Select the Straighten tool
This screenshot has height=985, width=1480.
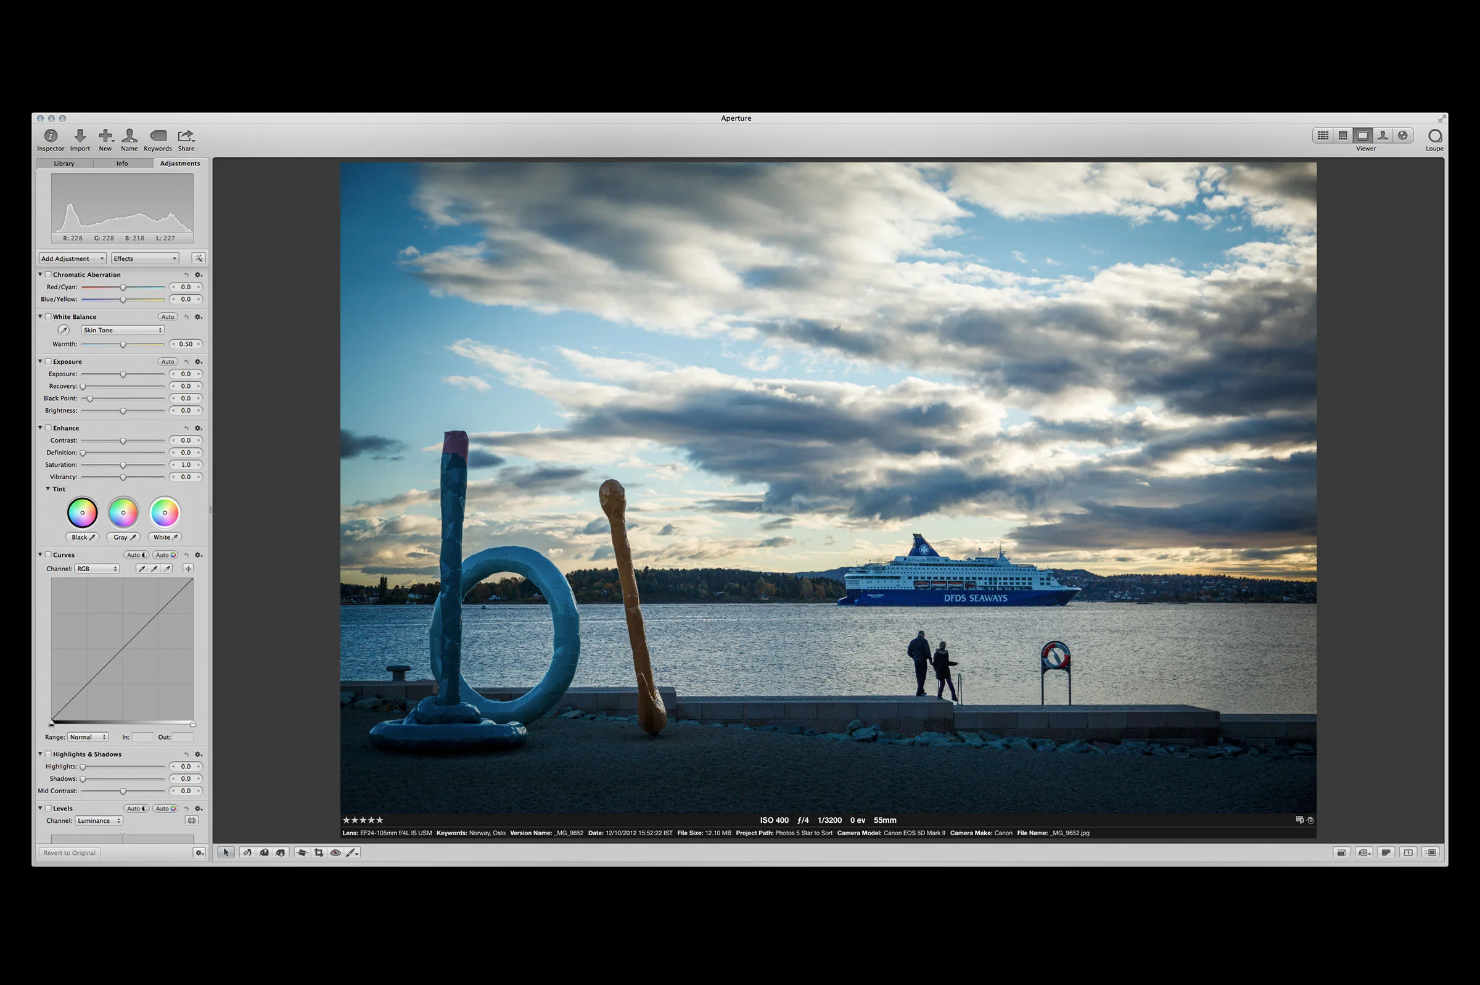(302, 852)
